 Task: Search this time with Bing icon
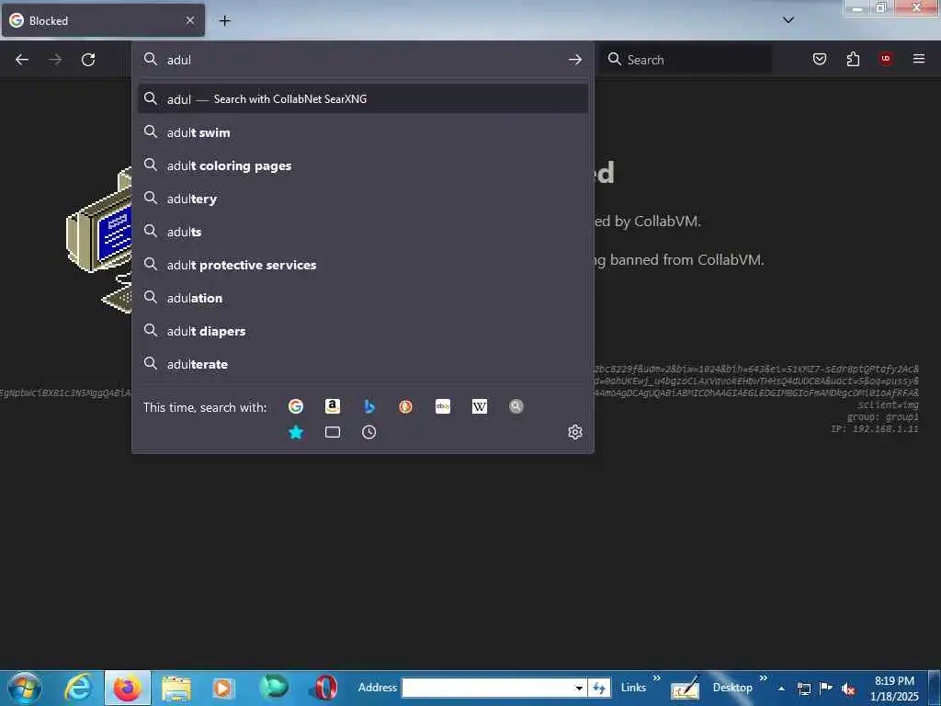point(369,406)
